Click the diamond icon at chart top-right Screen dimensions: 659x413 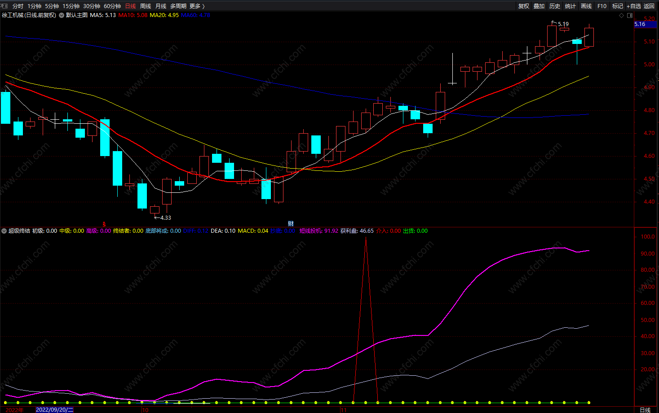(622, 15)
